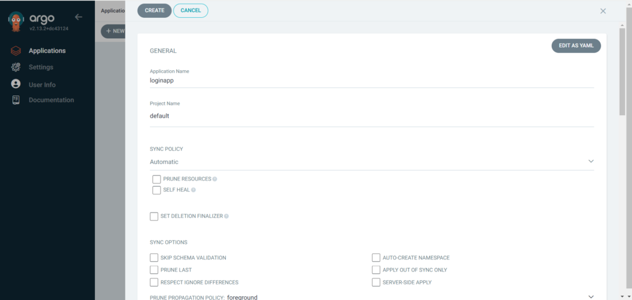Image resolution: width=632 pixels, height=300 pixels.
Task: Click the GENERAL section heading
Action: click(x=163, y=51)
